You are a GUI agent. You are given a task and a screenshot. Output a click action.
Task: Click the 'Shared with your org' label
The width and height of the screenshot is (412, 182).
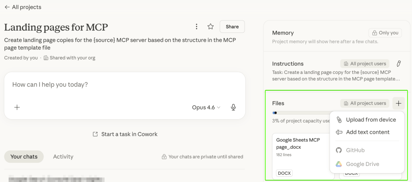69,58
